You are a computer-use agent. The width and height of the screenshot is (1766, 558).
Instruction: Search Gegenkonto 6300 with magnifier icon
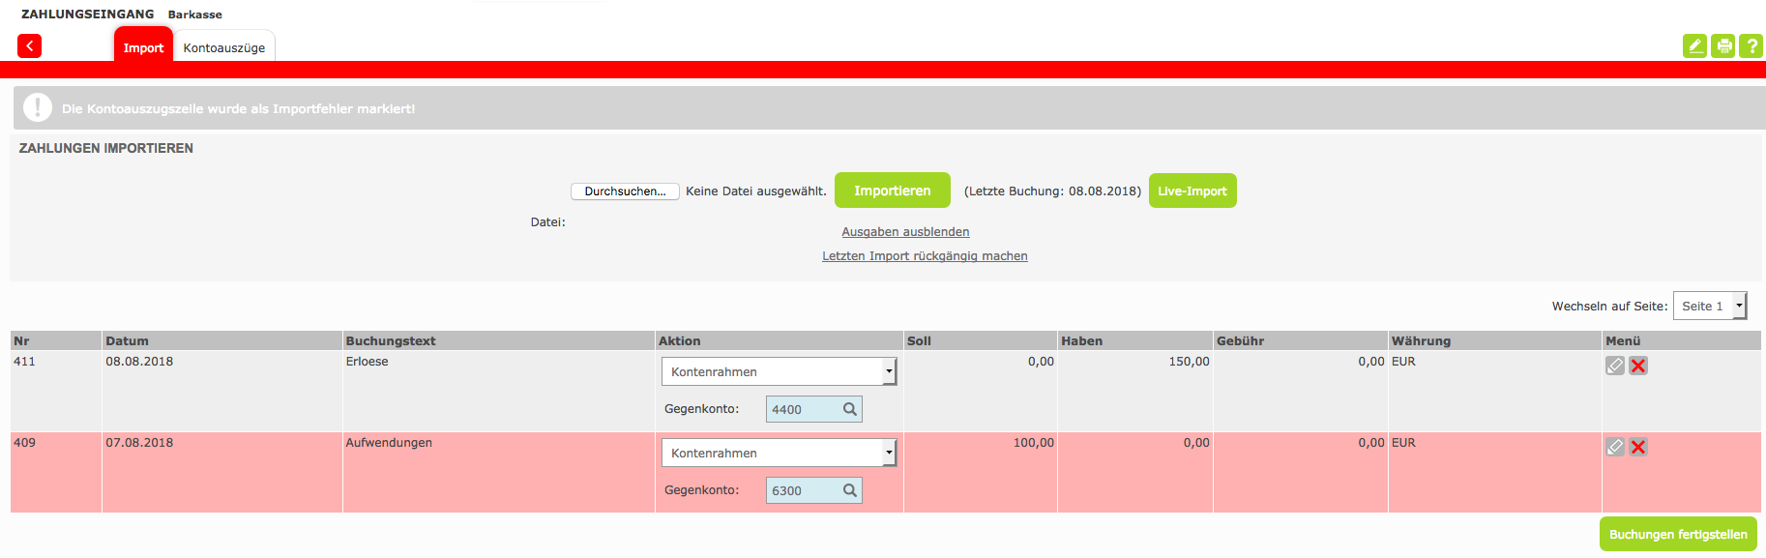[x=849, y=490]
